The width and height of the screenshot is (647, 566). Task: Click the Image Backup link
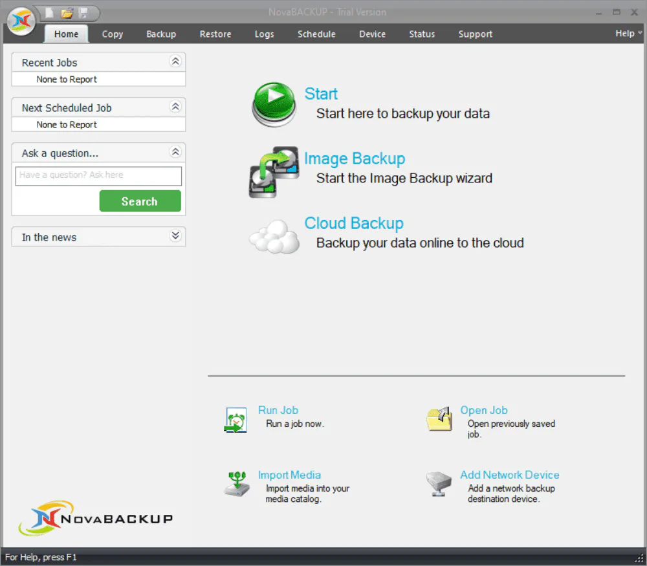coord(355,159)
